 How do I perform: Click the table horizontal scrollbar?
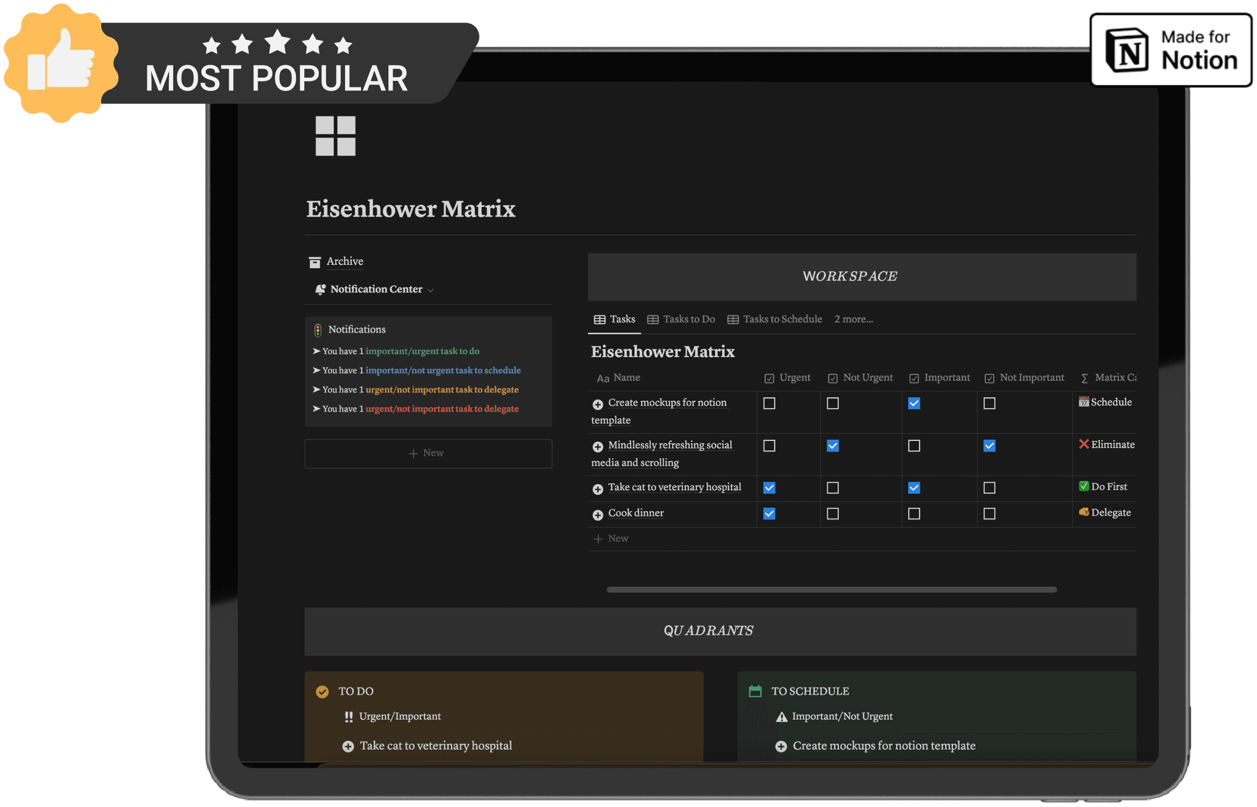click(831, 590)
